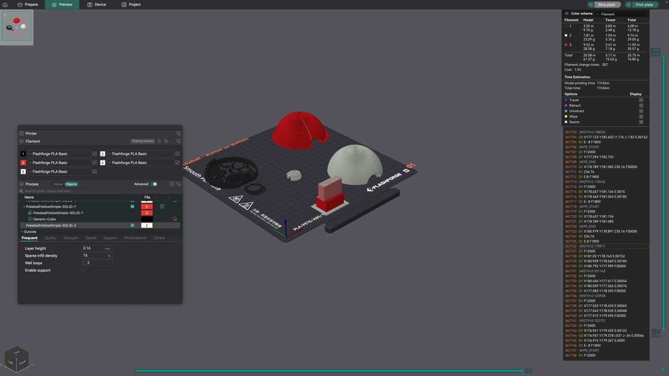Viewport: 669px width, 376px height.
Task: Click the Flushing volumes button
Action: coord(142,141)
